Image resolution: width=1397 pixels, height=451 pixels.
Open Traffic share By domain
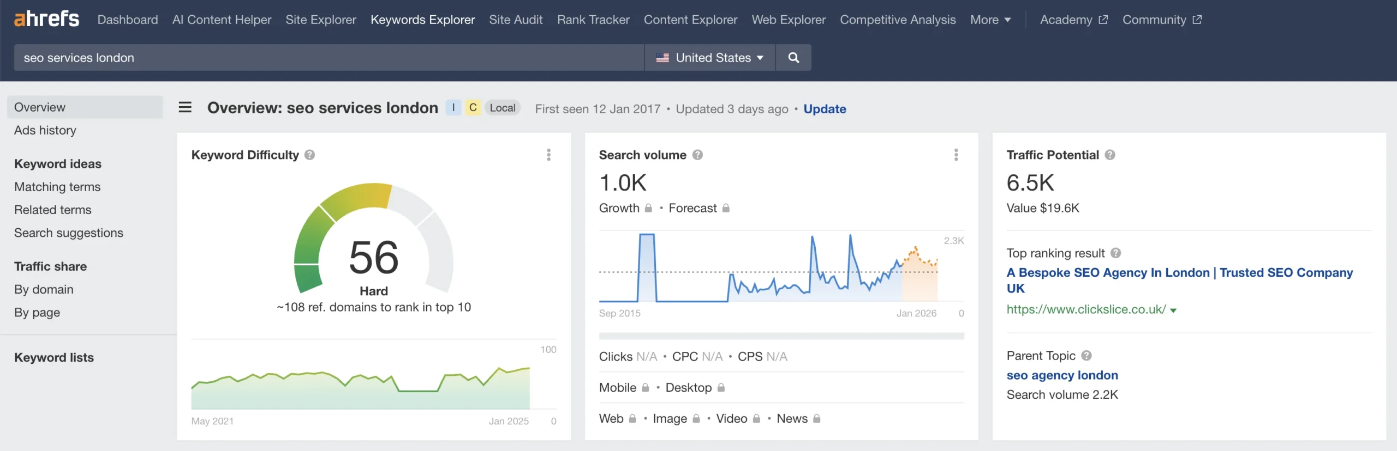(44, 289)
